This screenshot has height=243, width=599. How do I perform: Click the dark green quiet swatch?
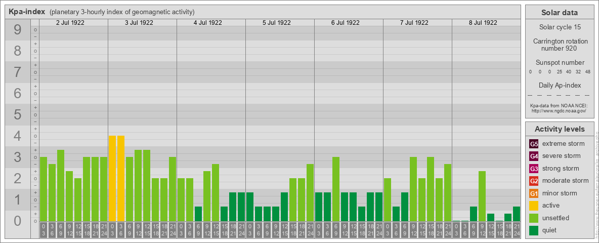tap(534, 230)
